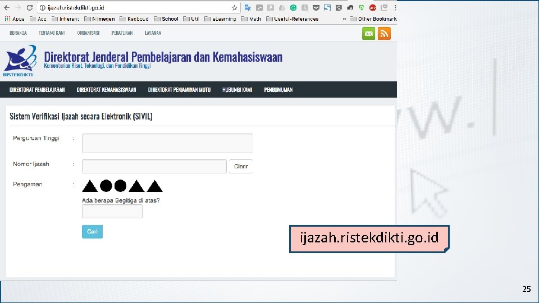Click the 'Sistem Verifikasi Ijazah' heading

(81, 116)
